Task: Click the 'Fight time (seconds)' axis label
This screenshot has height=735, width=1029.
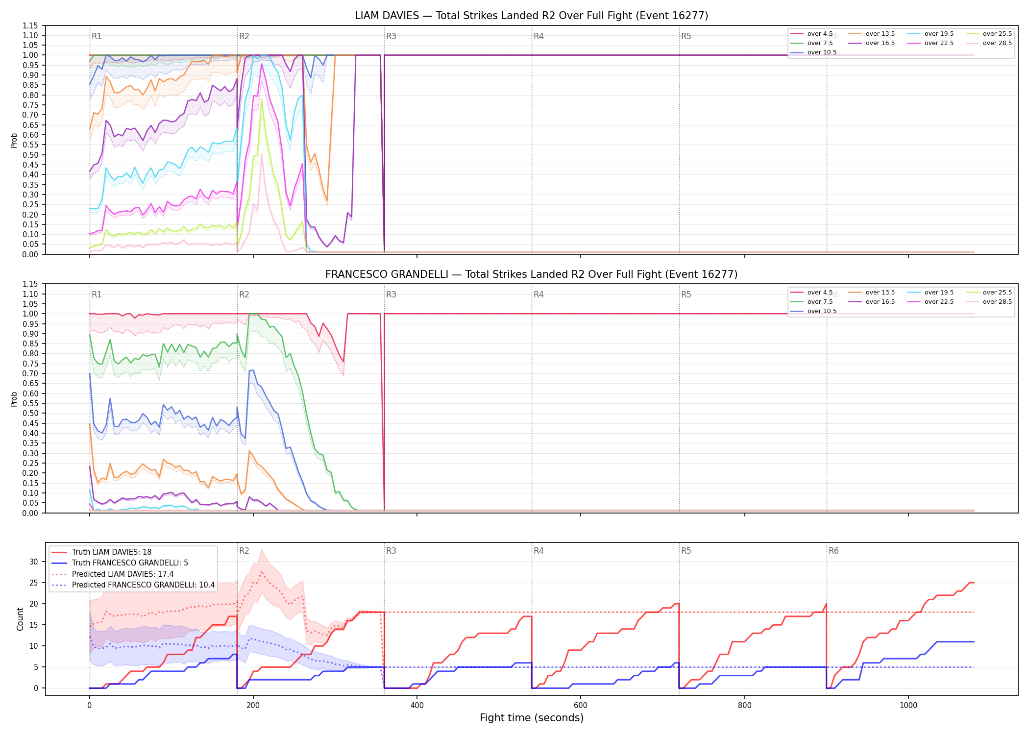Action: pos(532,718)
